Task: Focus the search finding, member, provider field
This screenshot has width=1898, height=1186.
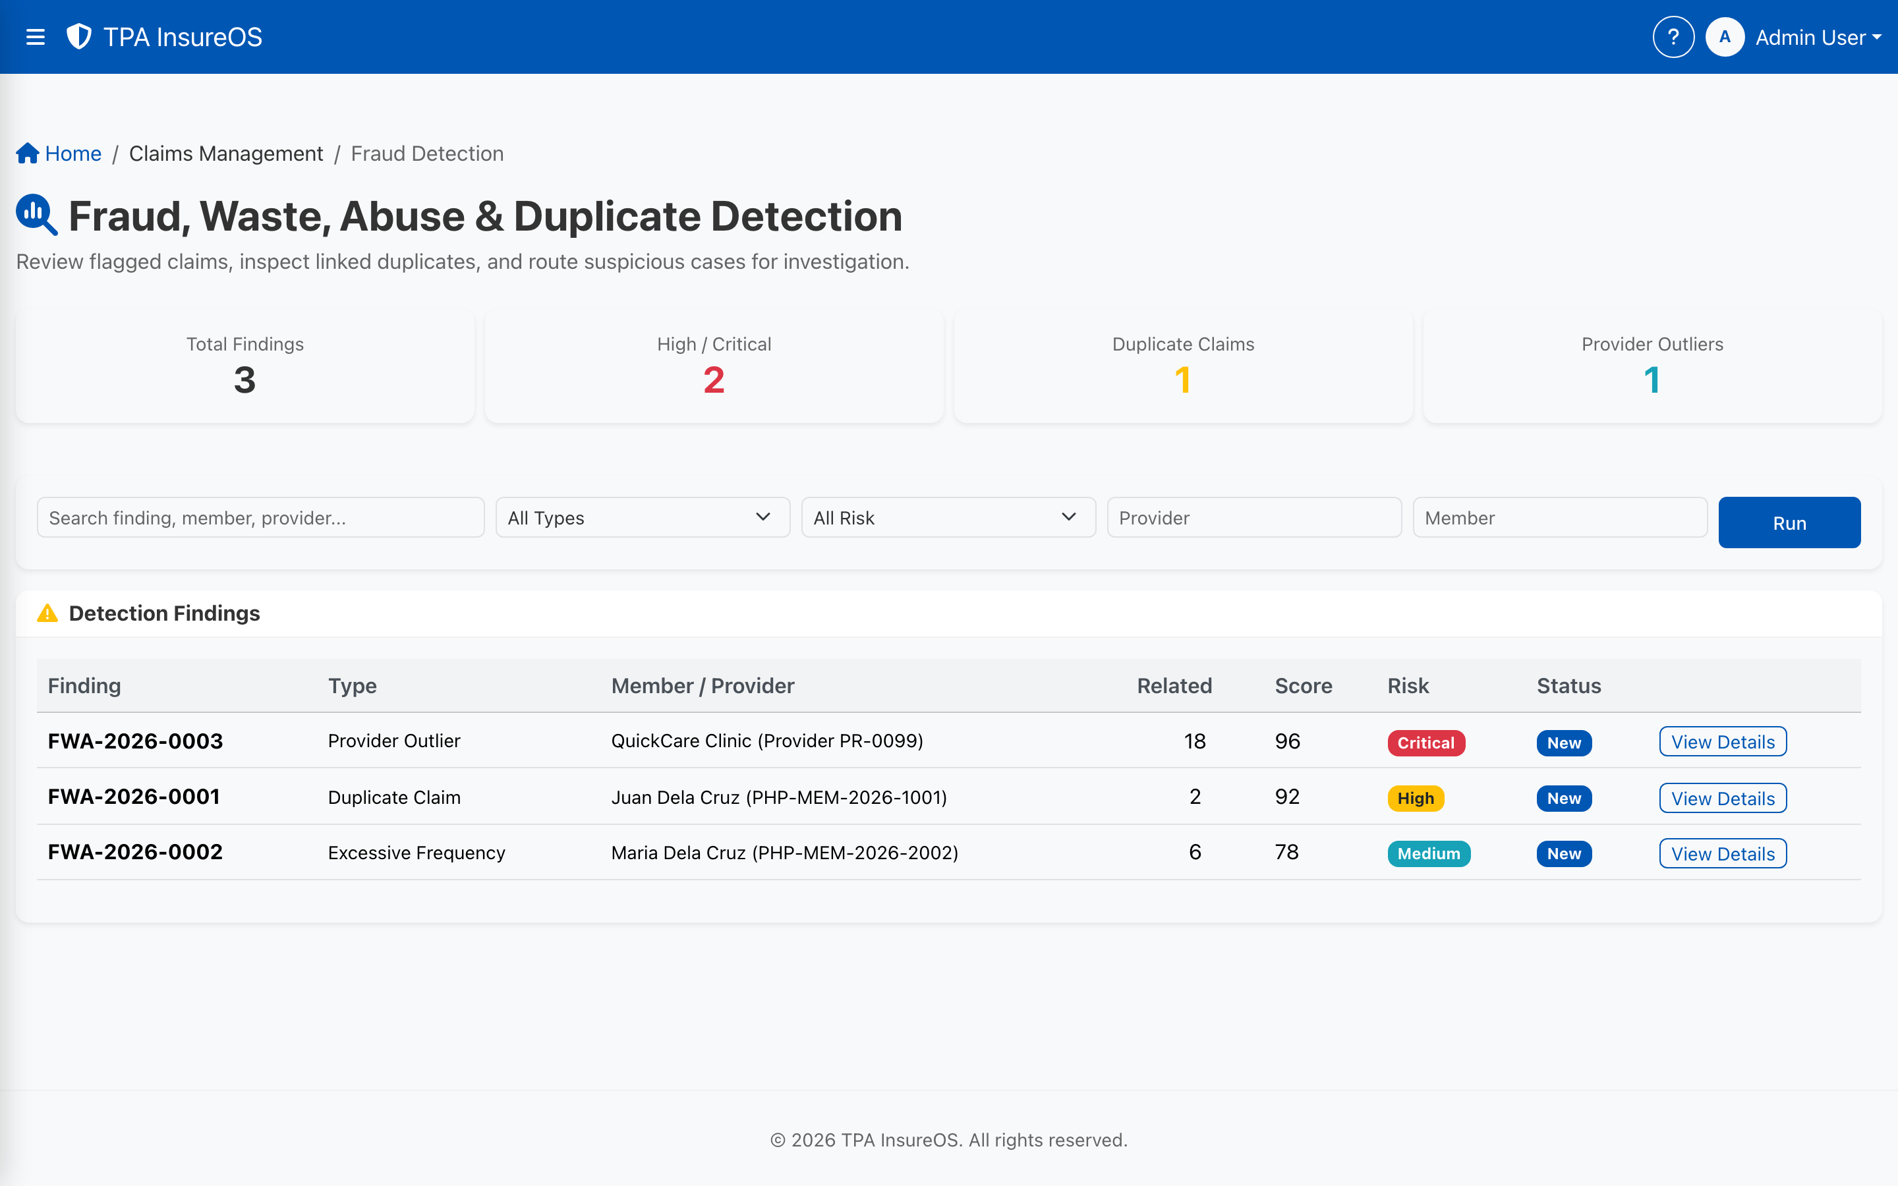Action: tap(260, 518)
